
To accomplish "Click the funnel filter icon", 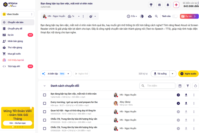I will coord(188,86).
